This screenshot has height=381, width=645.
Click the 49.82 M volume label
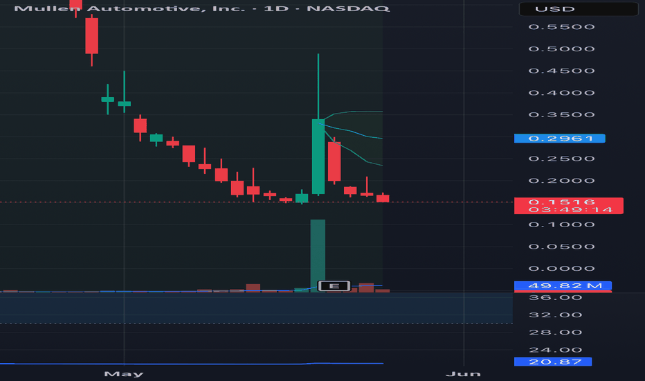[x=563, y=286]
